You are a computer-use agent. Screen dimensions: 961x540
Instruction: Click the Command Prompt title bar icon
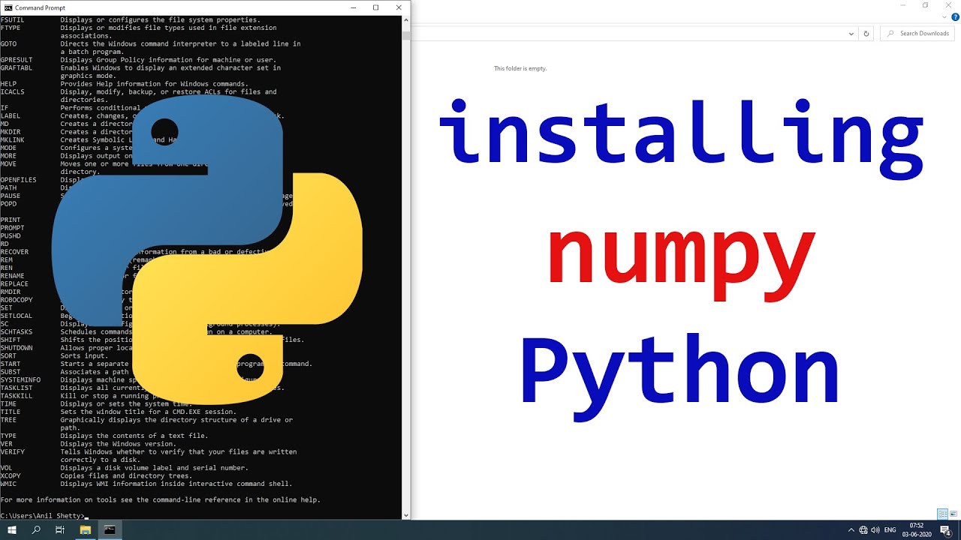pyautogui.click(x=8, y=7)
